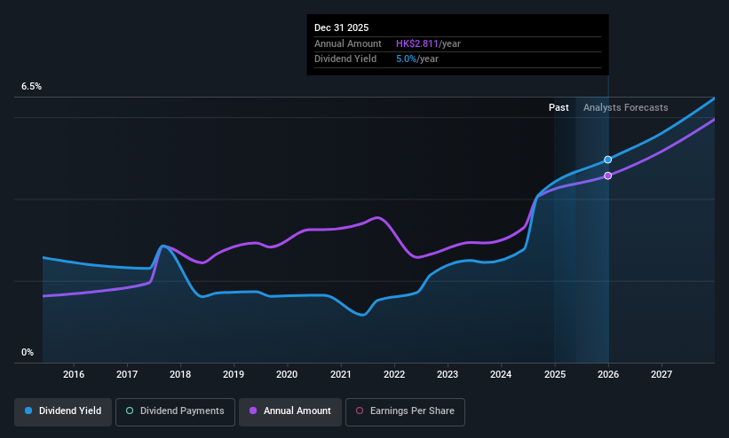
Task: Click the 6.5% y-axis label
Action: tap(31, 86)
